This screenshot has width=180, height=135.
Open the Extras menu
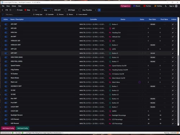point(14,6)
